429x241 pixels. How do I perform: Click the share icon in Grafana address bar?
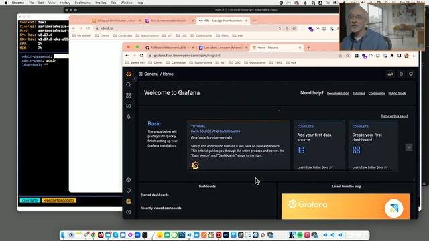[x=341, y=56]
